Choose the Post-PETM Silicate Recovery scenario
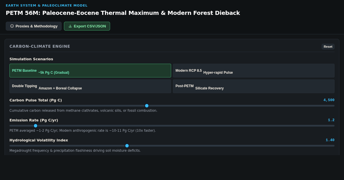The width and height of the screenshot is (344, 180). click(254, 86)
